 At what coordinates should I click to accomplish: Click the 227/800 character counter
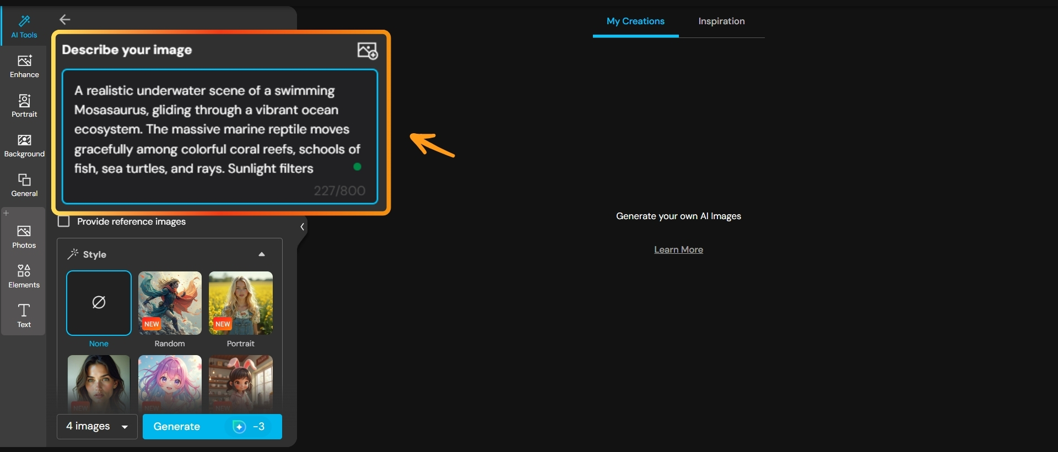click(x=339, y=190)
